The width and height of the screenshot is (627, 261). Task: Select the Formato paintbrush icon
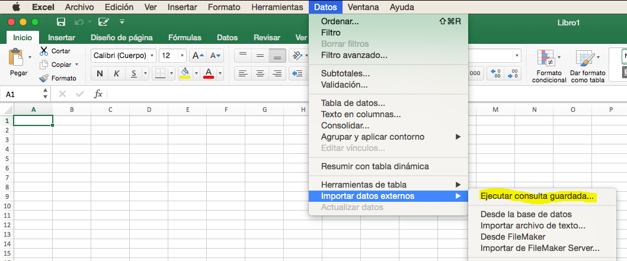click(44, 78)
